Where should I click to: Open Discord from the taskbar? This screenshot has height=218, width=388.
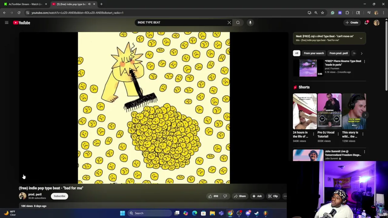point(248,213)
